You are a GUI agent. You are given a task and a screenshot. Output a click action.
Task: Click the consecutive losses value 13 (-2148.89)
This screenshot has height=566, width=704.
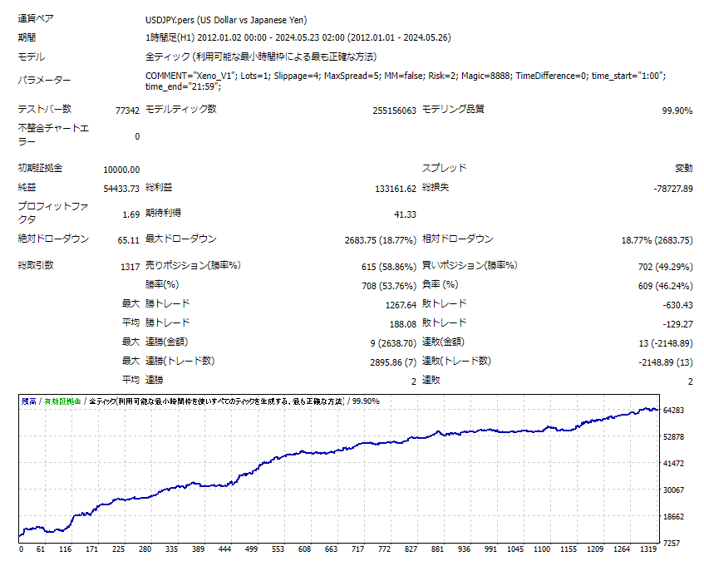coord(666,343)
